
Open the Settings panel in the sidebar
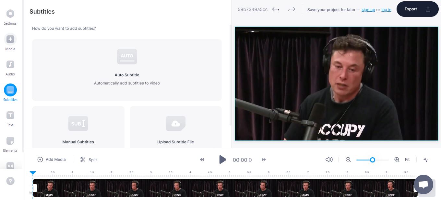pos(10,17)
